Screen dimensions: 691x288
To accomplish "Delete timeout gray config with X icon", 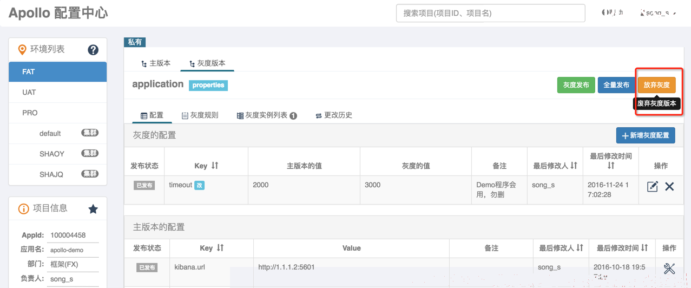I will point(669,186).
